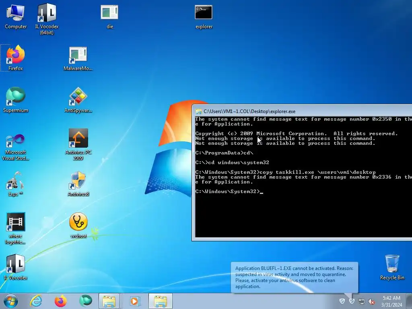Screen dimensions: 412x309
Task: Click the Copyright 2009 Microsoft Corporation line
Action: (x=297, y=134)
